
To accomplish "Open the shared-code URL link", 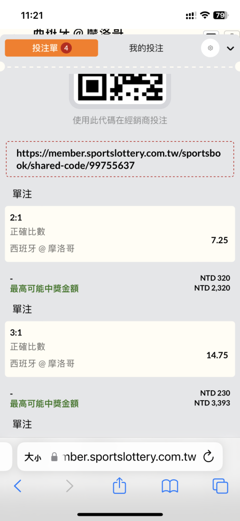I will coord(120,159).
